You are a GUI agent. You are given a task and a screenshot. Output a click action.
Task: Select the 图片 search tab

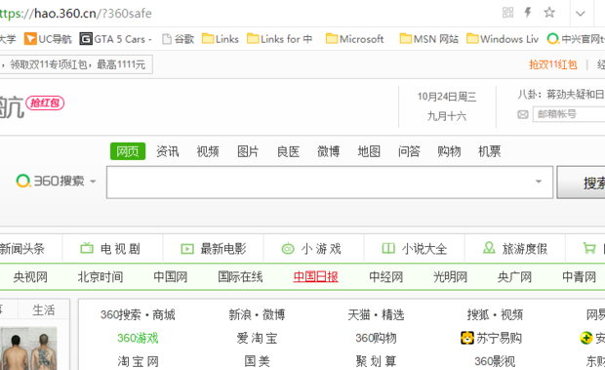(x=248, y=151)
